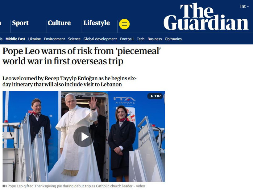Open the Football link
This screenshot has height=192, width=253.
coord(127,39)
